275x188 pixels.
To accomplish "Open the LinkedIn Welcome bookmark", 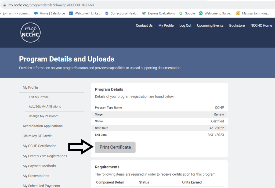I will point(85,13).
